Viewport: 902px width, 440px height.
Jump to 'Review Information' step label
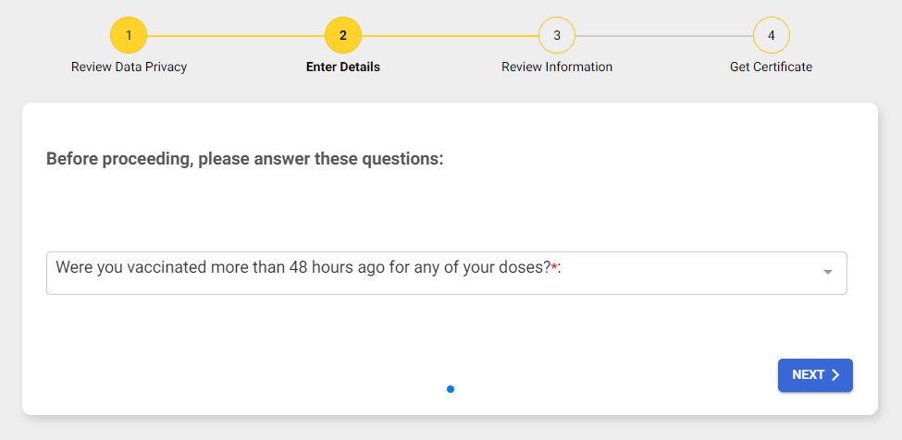pyautogui.click(x=557, y=67)
